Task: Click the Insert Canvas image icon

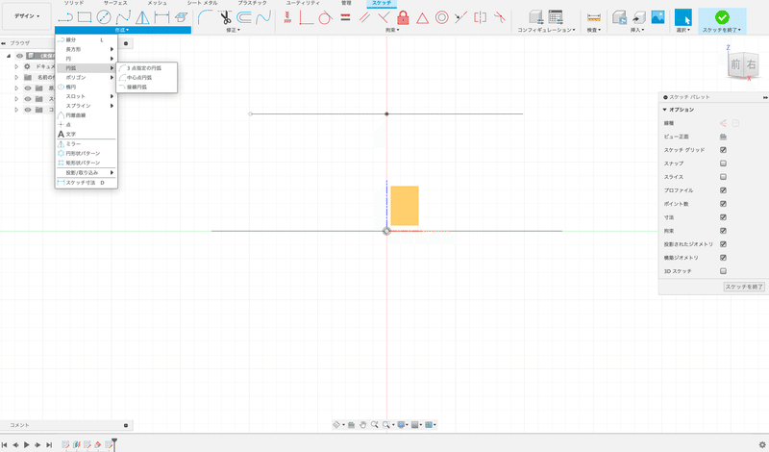Action: [x=657, y=17]
